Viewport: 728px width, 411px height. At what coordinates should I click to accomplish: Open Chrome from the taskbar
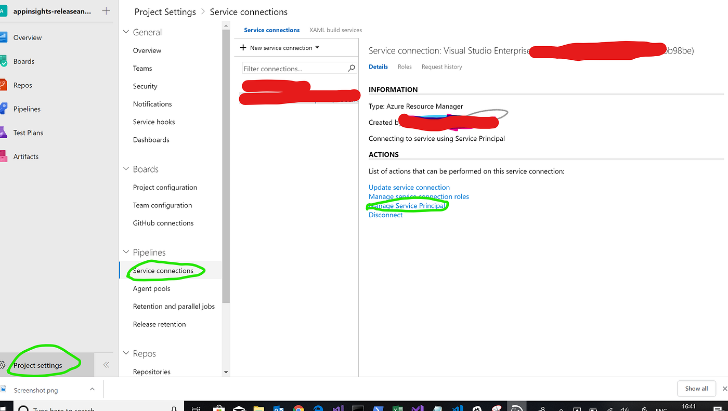[297, 407]
